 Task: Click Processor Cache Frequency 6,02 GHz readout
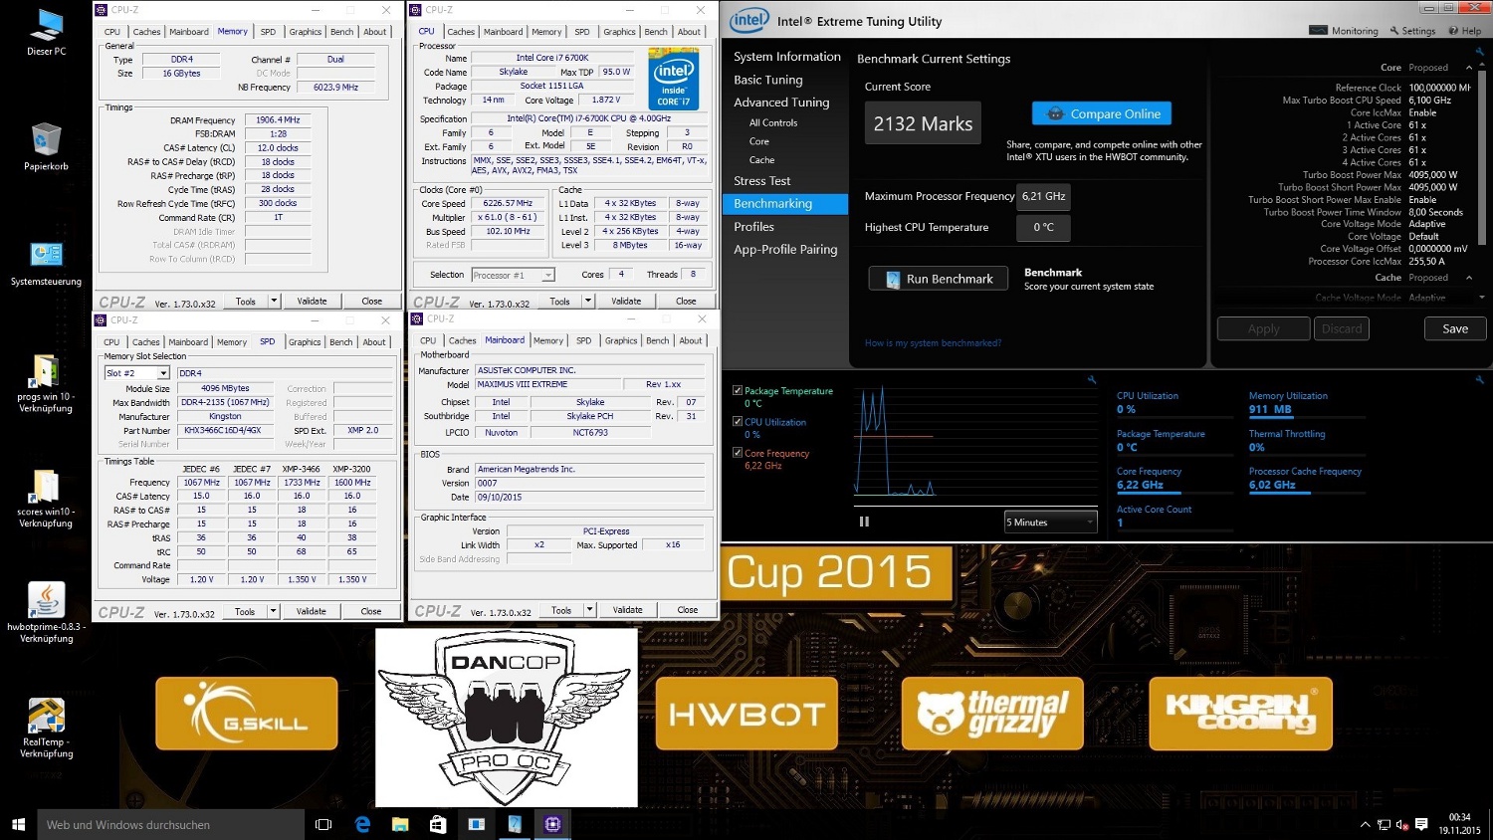[x=1272, y=485]
